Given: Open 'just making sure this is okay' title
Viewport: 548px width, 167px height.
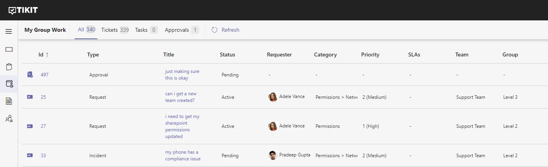Looking at the screenshot, I should pyautogui.click(x=182, y=74).
